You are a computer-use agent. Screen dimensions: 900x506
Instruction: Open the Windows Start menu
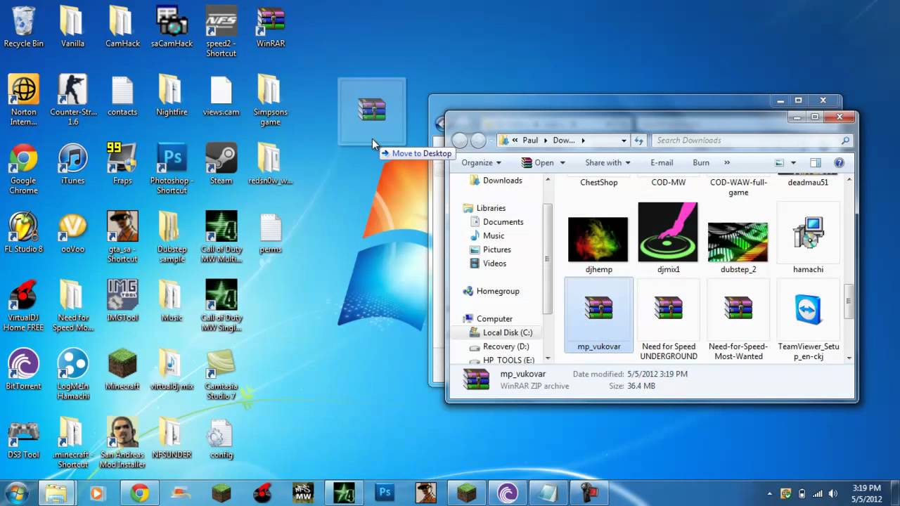(x=17, y=493)
